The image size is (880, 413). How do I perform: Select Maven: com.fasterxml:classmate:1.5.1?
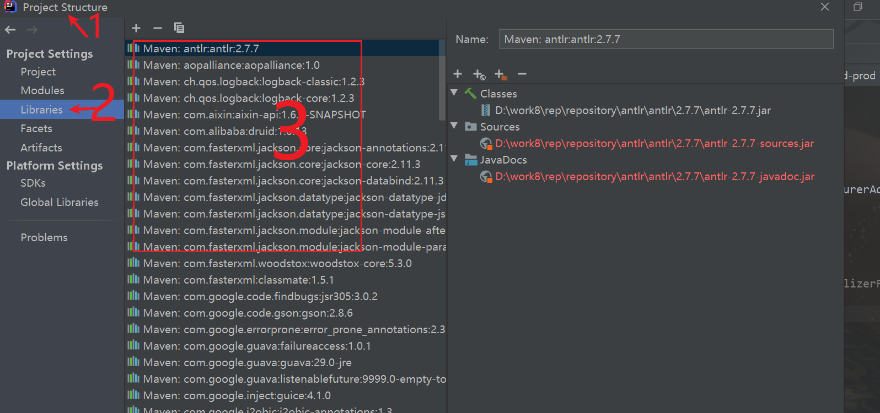tap(286, 280)
